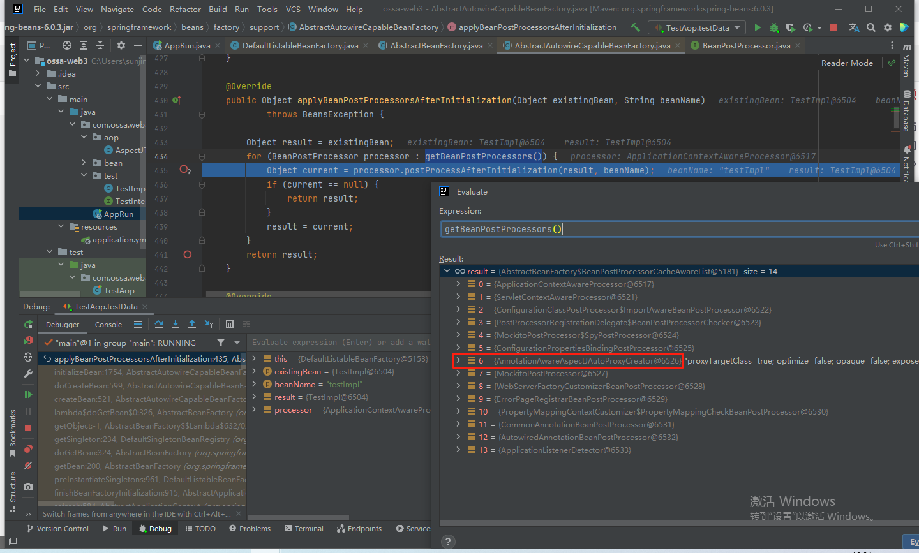Toggle Reader Mode in the editor

point(847,63)
